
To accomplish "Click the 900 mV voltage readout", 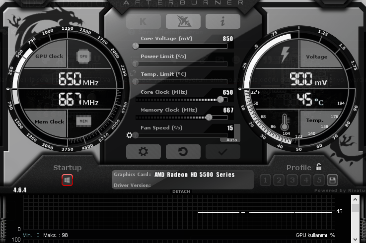I will [308, 79].
